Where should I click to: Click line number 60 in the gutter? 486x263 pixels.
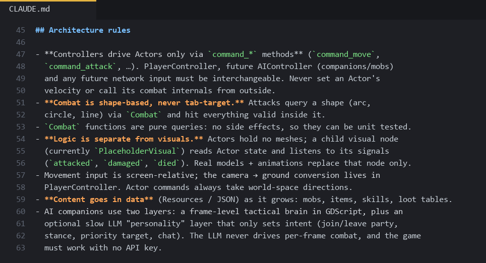point(21,212)
